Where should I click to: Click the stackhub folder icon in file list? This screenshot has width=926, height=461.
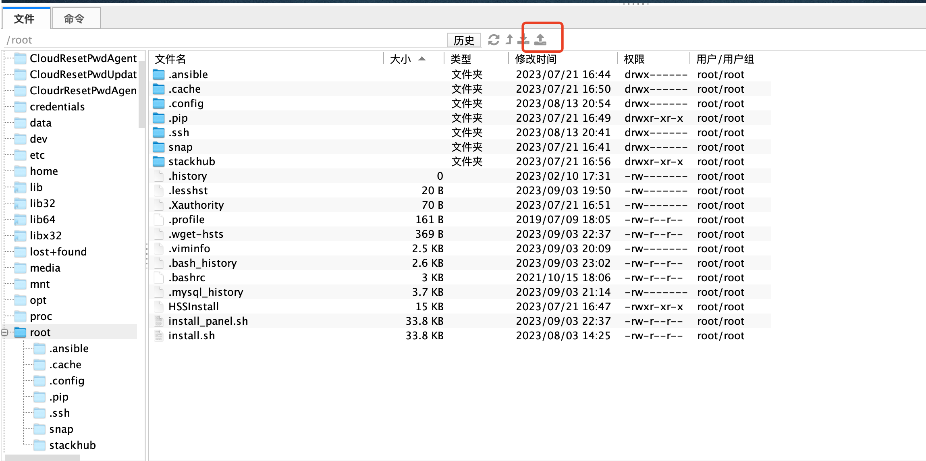pyautogui.click(x=159, y=162)
